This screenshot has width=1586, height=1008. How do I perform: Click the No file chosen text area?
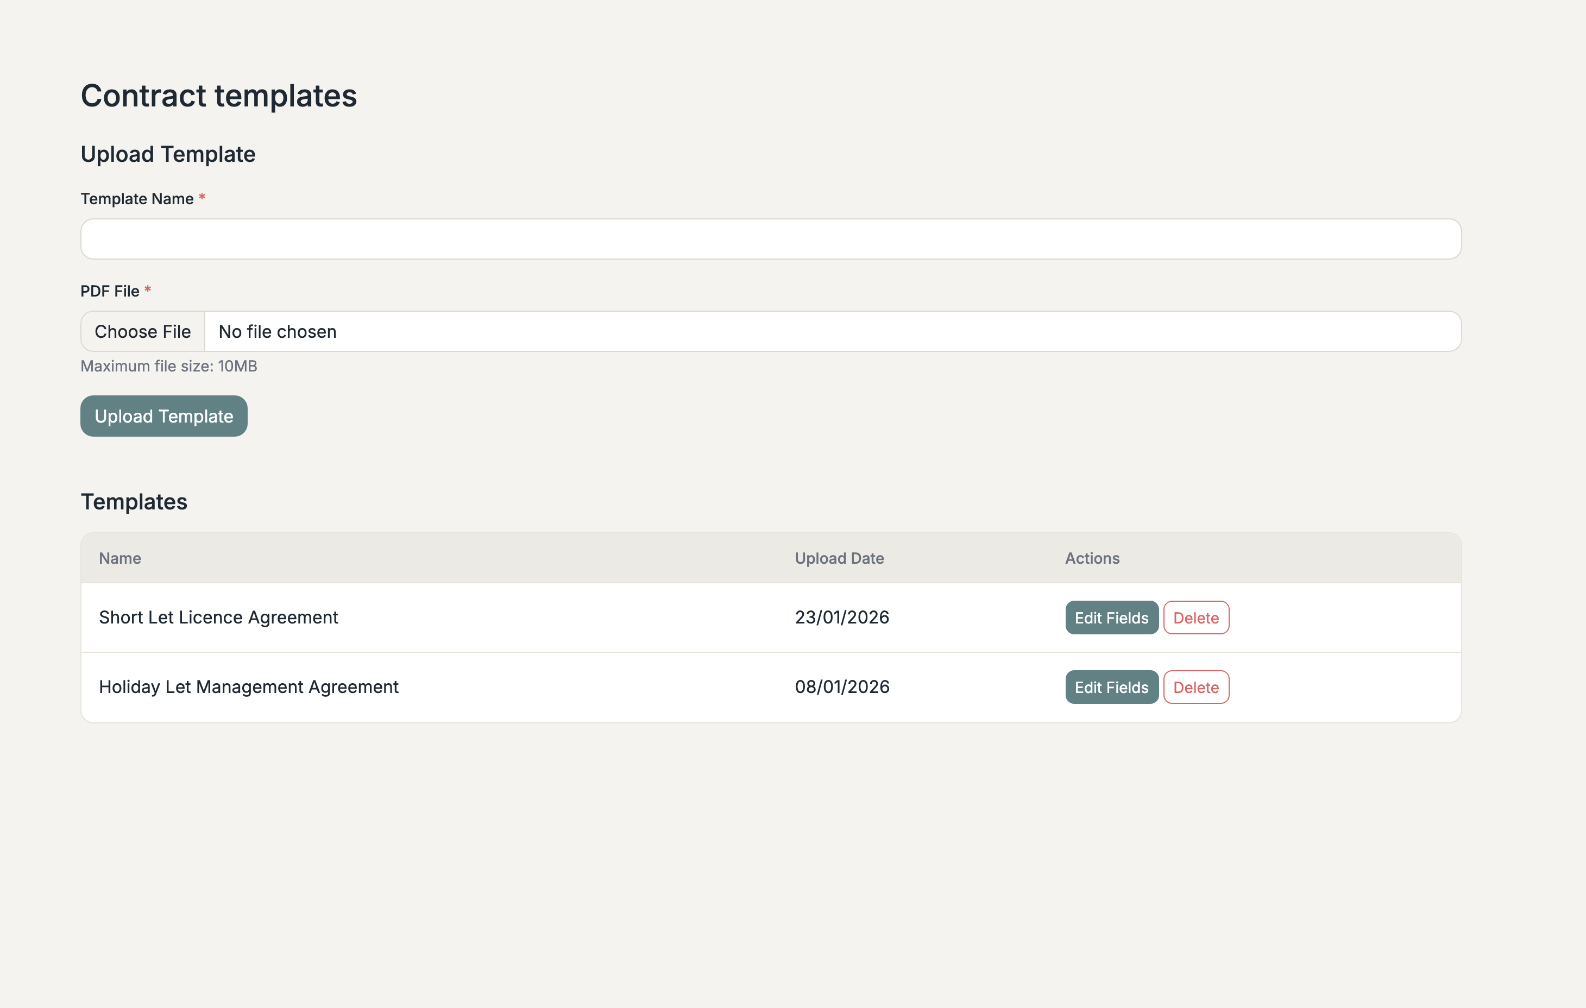(278, 331)
